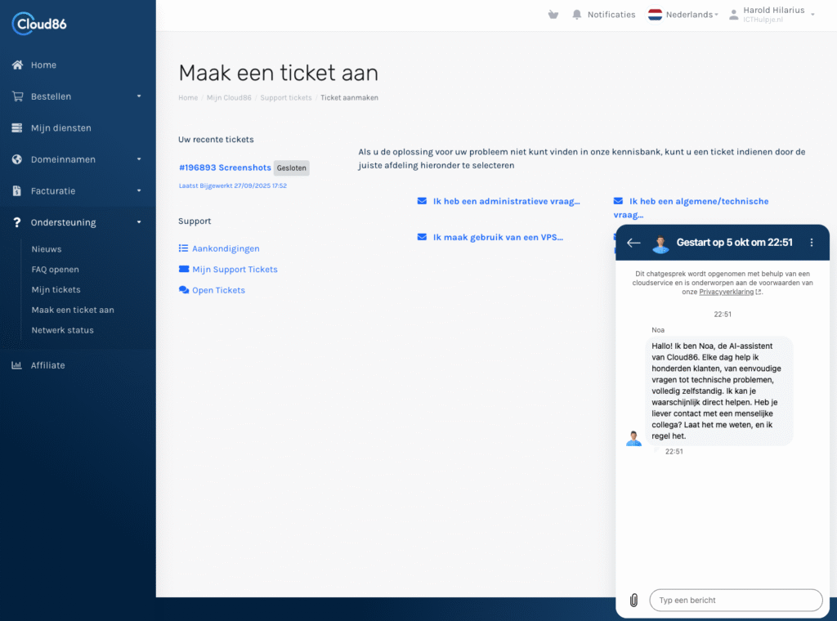Image resolution: width=837 pixels, height=621 pixels.
Task: Click 'Ik heb een administratieve vraag' link
Action: coord(506,201)
